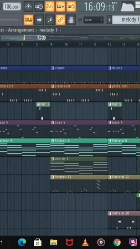The image size is (140, 249).
Task: Click the horizontal zoom handle in overview bar
Action: 42,38
